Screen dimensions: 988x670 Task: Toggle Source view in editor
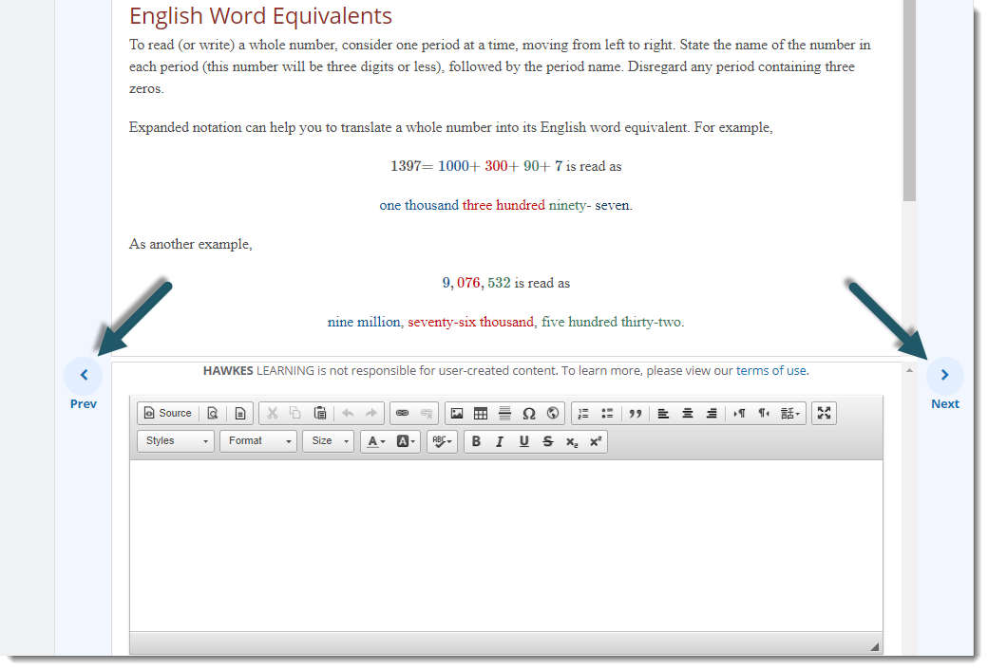pyautogui.click(x=167, y=414)
